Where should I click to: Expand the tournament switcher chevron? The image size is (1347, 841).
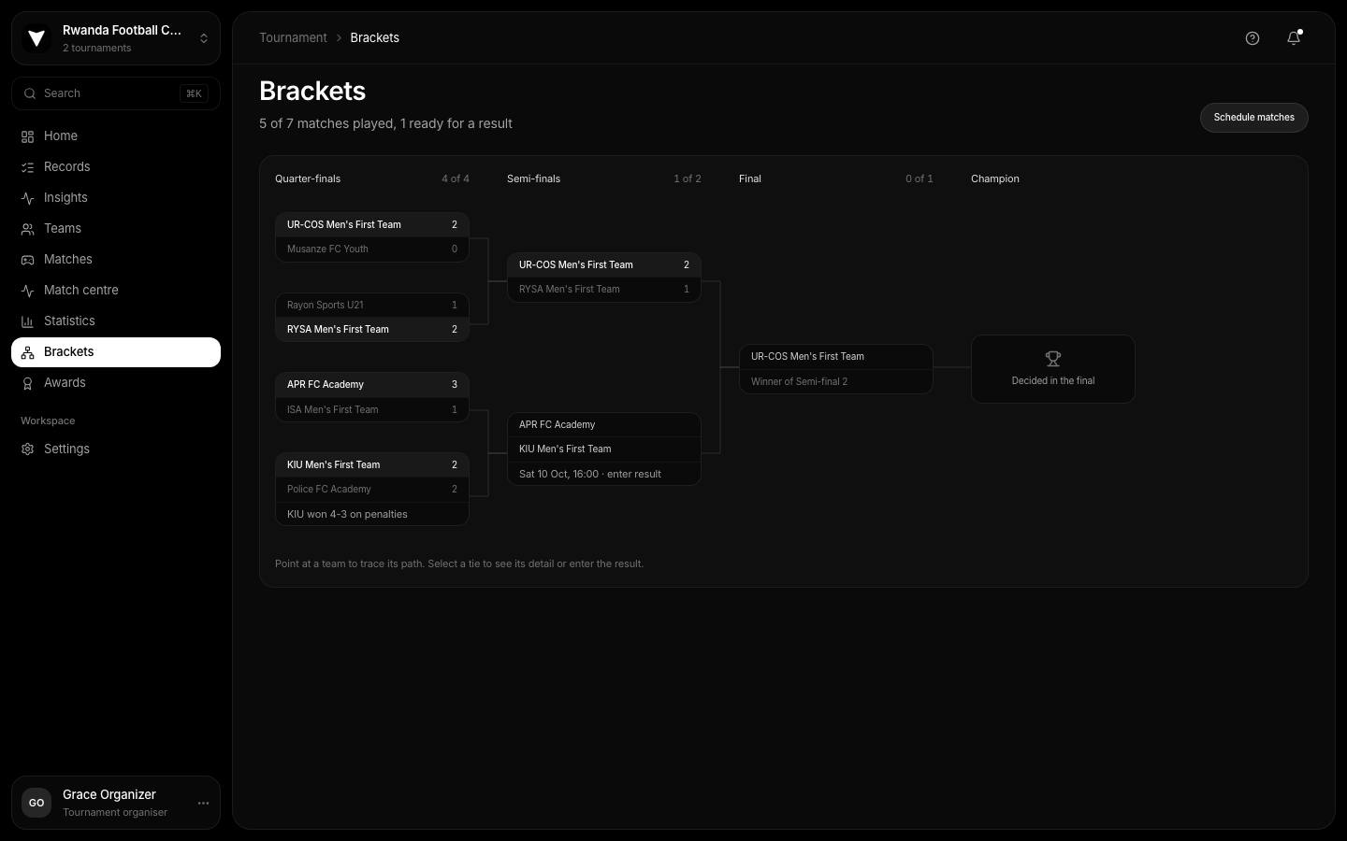pyautogui.click(x=204, y=38)
